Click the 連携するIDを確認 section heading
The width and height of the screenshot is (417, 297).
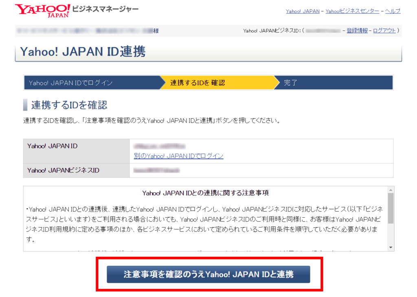pyautogui.click(x=69, y=105)
